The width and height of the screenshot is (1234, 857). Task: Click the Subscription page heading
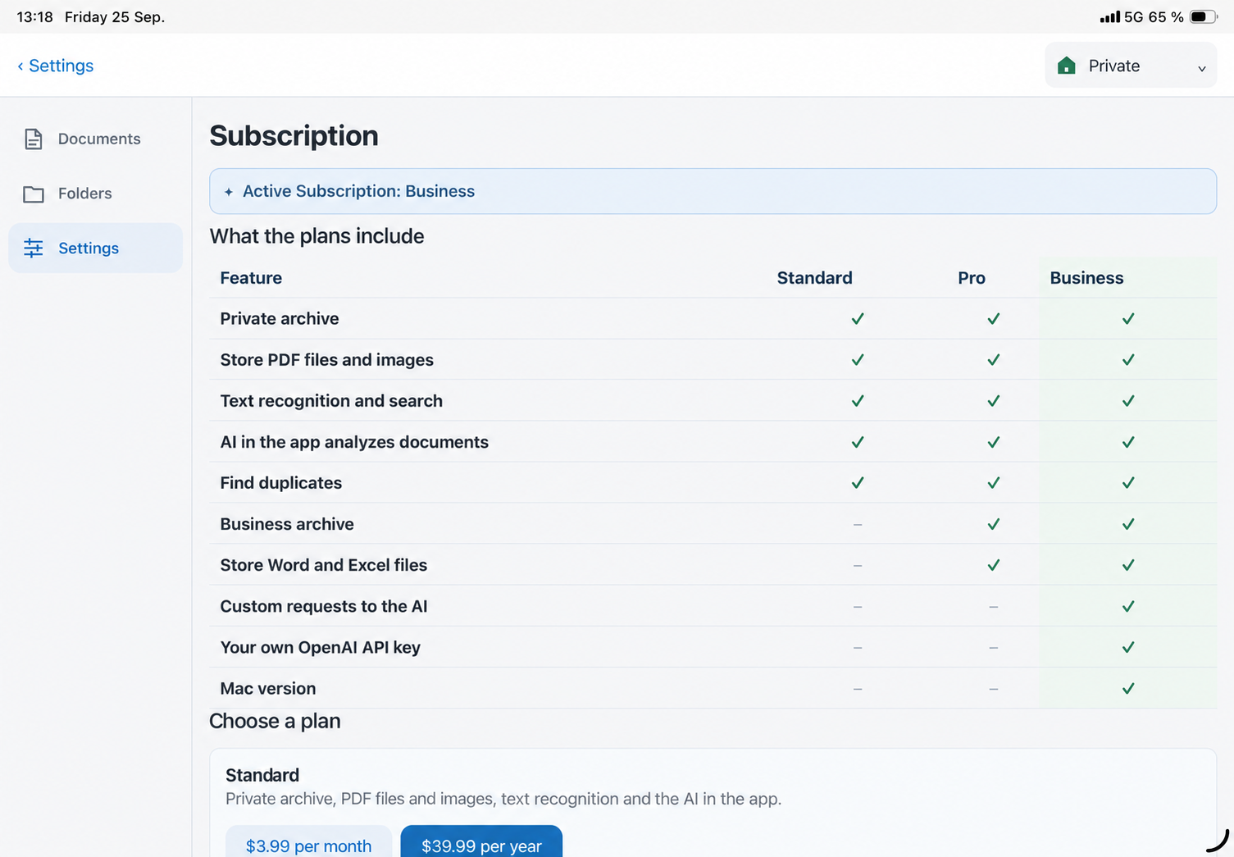pyautogui.click(x=294, y=136)
